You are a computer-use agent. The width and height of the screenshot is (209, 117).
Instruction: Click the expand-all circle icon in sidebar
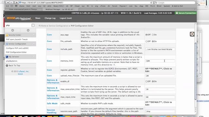(28, 30)
